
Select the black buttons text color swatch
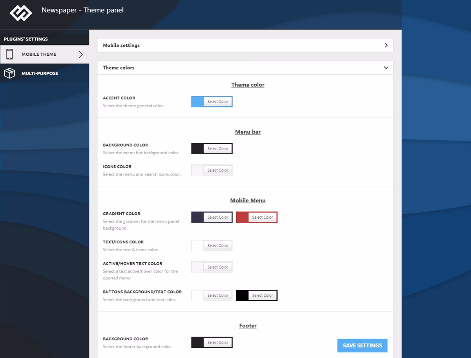click(x=243, y=295)
